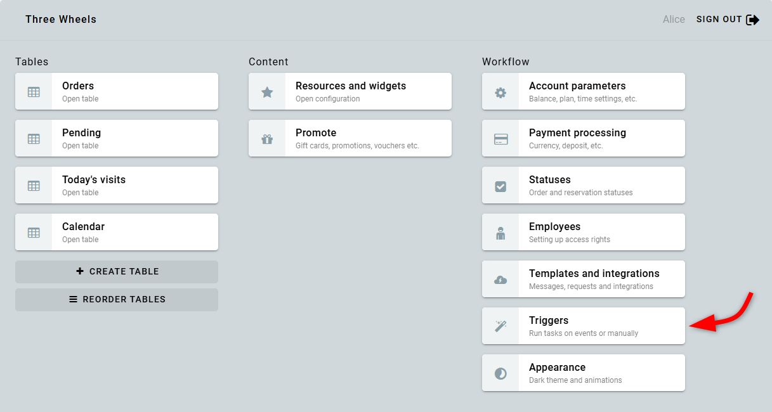772x412 pixels.
Task: Click the gift icon next to Promote
Action: pyautogui.click(x=267, y=139)
